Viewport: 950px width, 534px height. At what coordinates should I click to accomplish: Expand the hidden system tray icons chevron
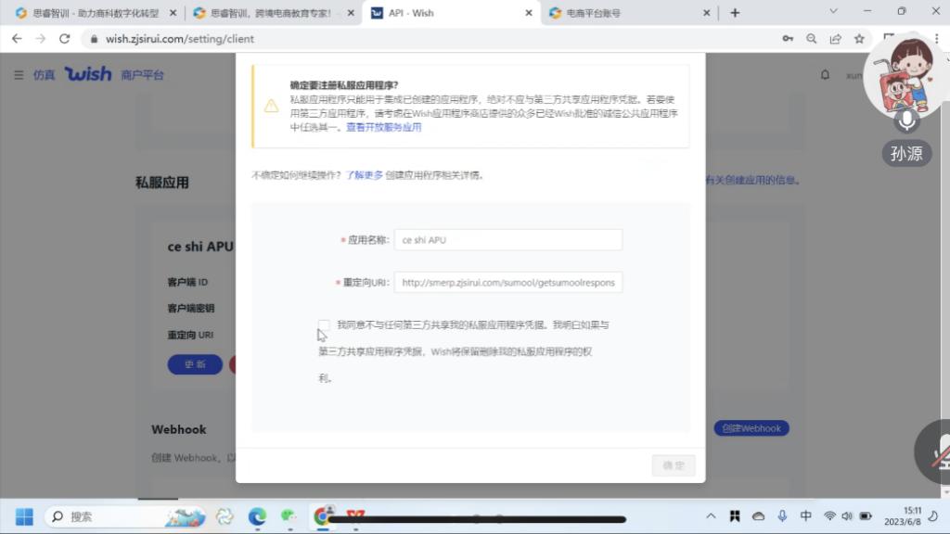pyautogui.click(x=712, y=516)
